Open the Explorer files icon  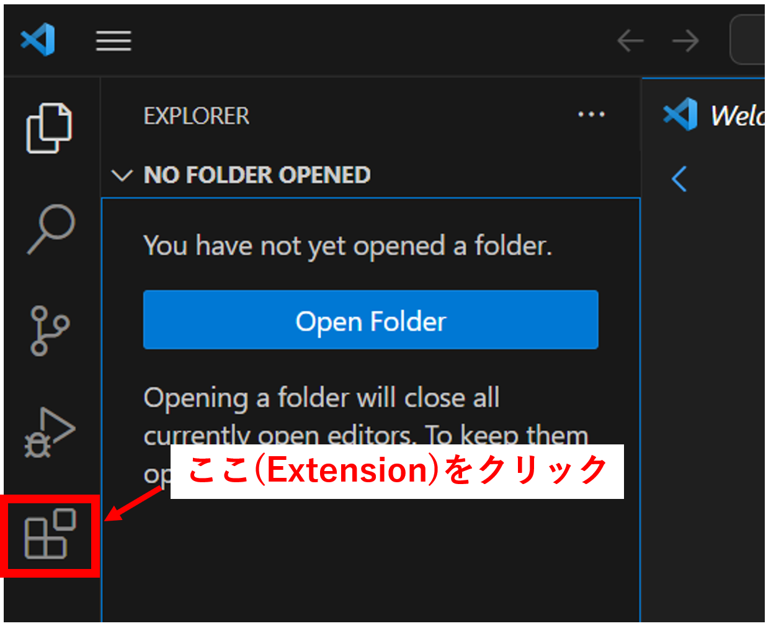pos(50,128)
